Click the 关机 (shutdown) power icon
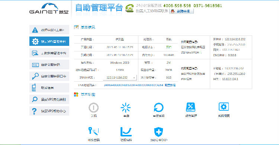 click(x=94, y=108)
